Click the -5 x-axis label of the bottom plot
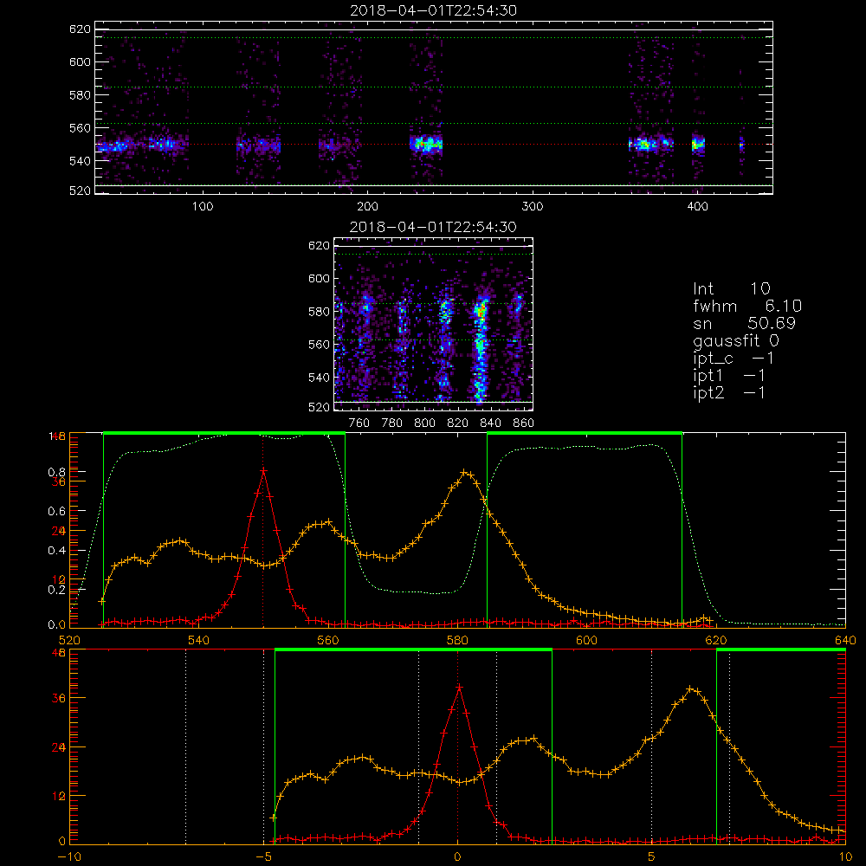Screen dimensions: 866x866 pos(263,857)
